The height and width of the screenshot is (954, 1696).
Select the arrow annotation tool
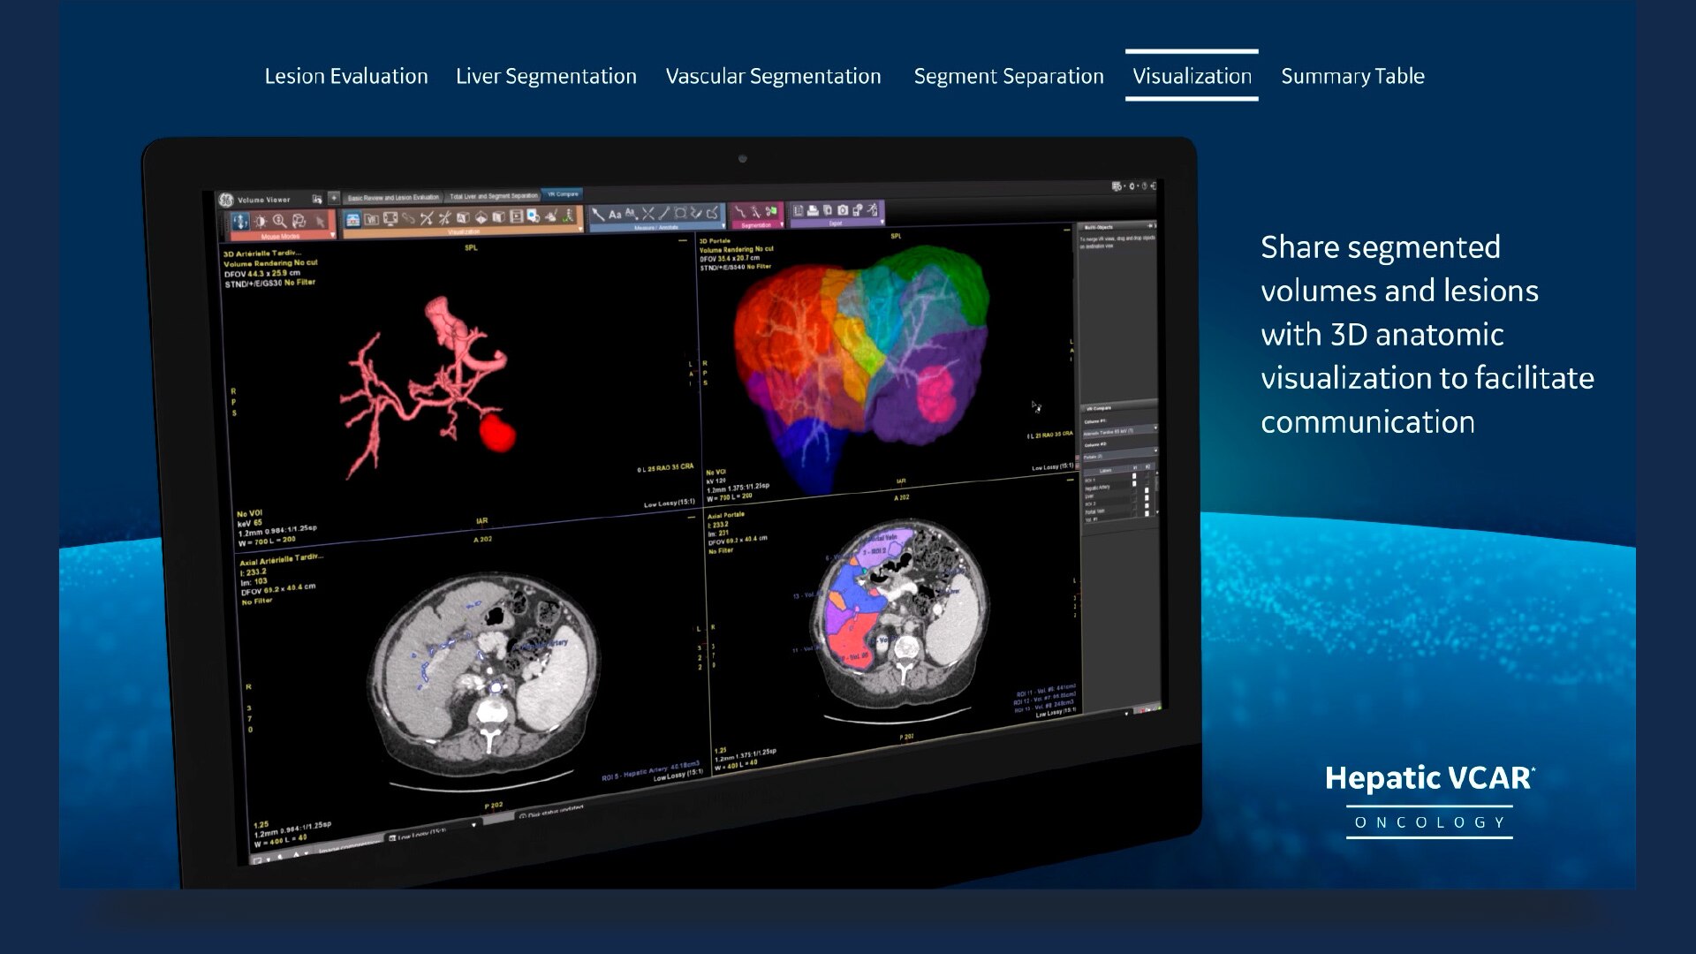pyautogui.click(x=597, y=215)
